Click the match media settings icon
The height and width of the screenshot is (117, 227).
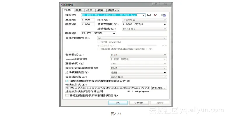point(164,15)
